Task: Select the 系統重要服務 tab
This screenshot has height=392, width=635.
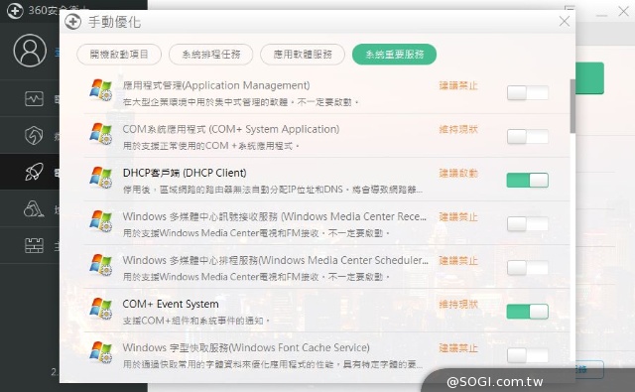Action: 395,55
